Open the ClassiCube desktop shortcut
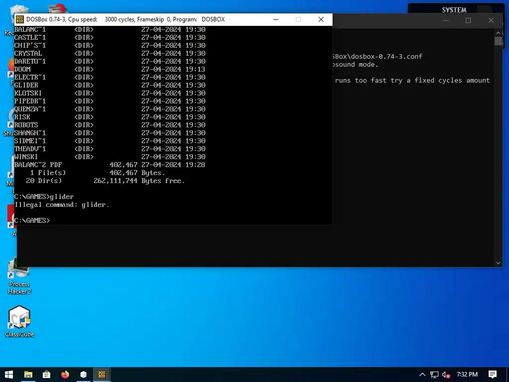Viewport: 509px width, 382px height. 19,321
